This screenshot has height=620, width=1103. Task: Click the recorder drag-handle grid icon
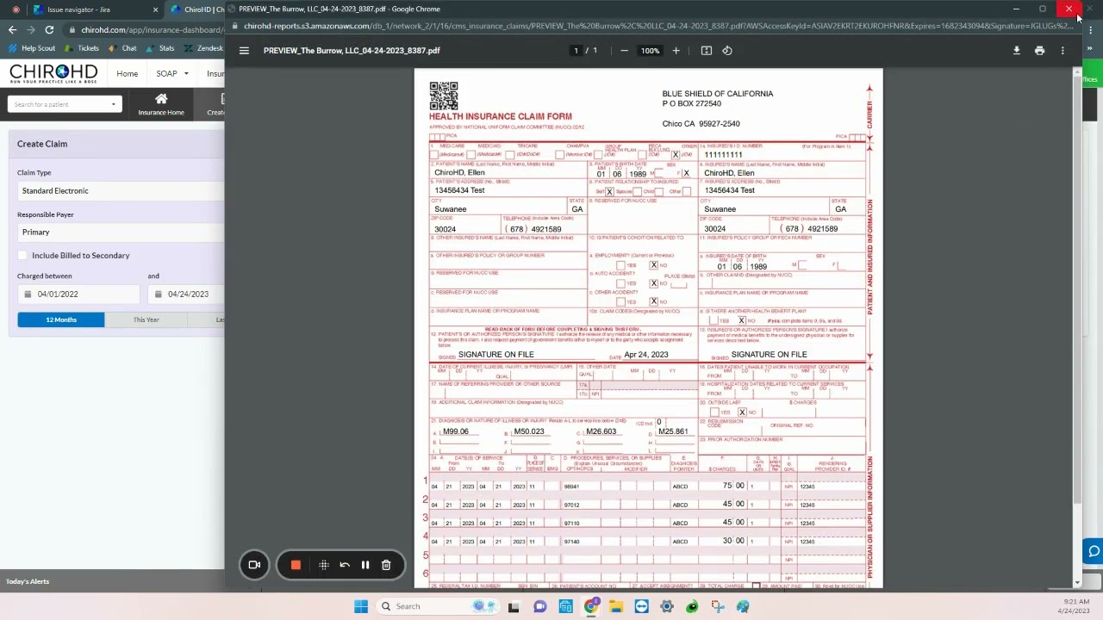324,565
